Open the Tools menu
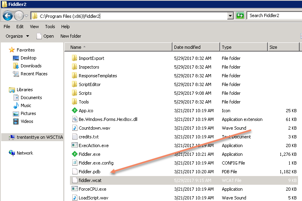This screenshot has width=302, height=201. click(x=50, y=27)
